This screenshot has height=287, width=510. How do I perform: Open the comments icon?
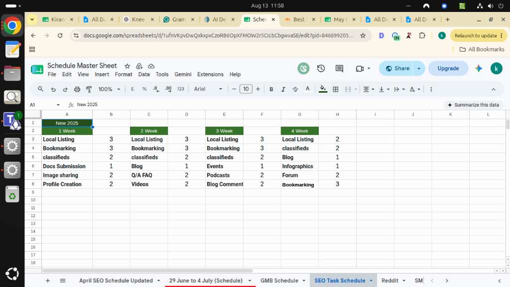point(339,68)
